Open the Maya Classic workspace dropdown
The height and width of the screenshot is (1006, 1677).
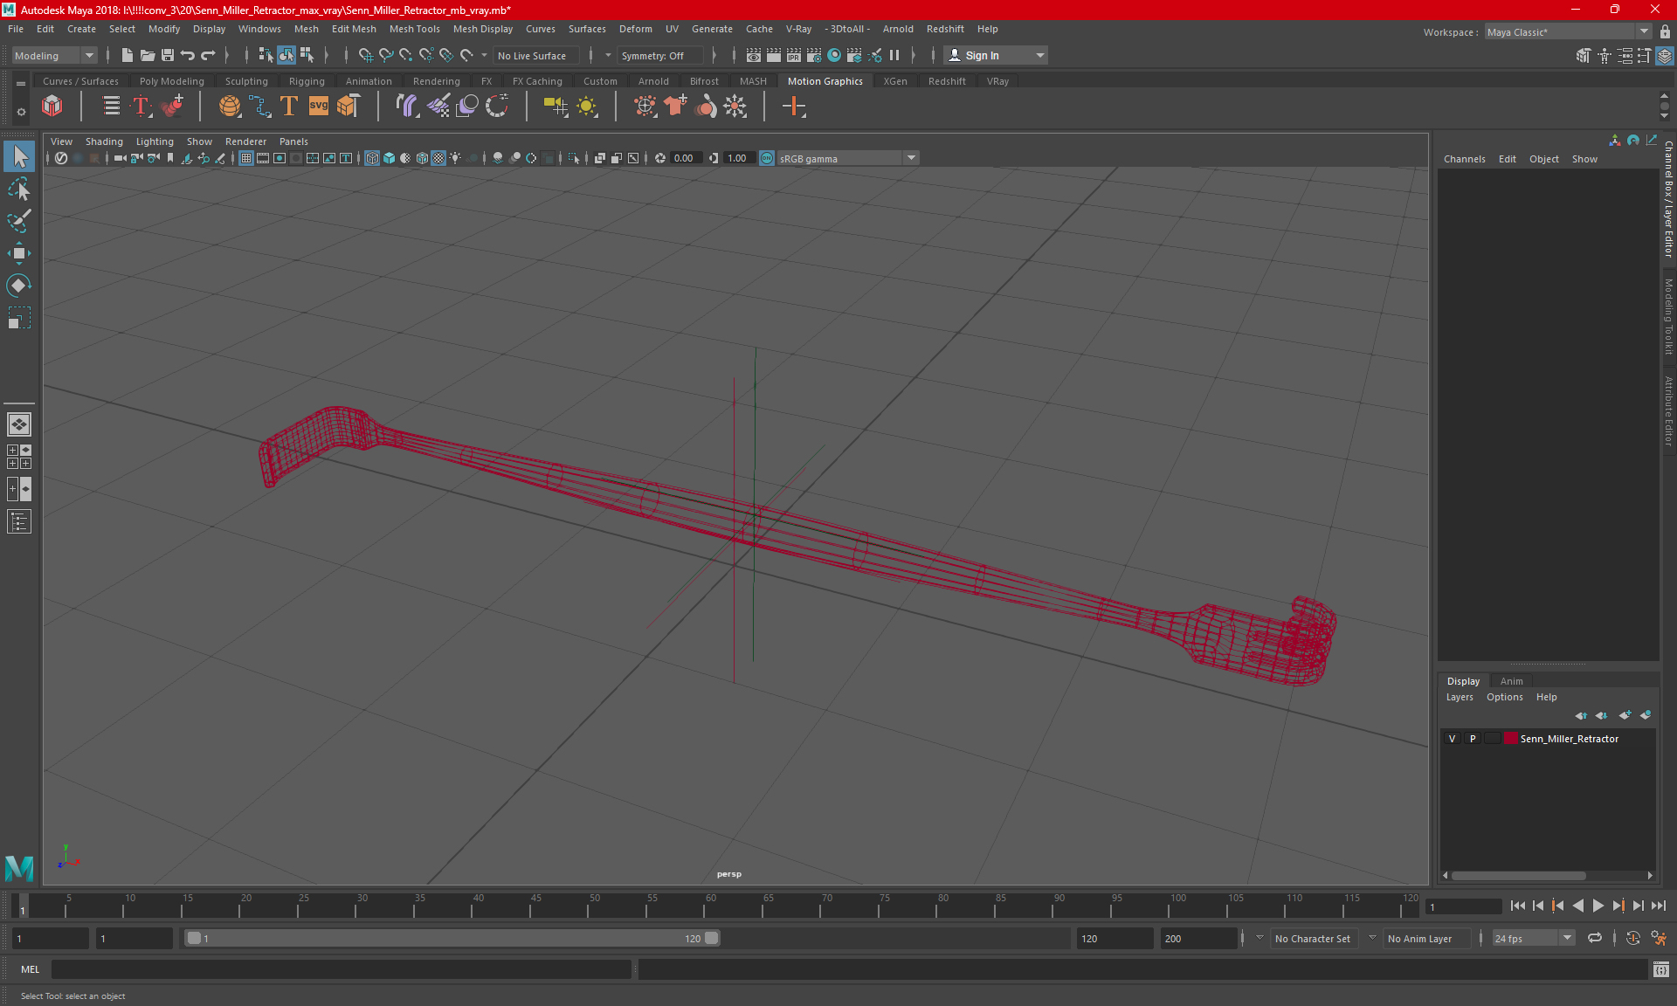(1569, 32)
